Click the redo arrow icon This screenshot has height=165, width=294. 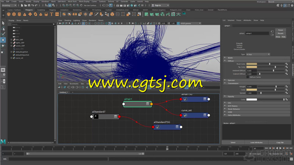coord(36,5)
